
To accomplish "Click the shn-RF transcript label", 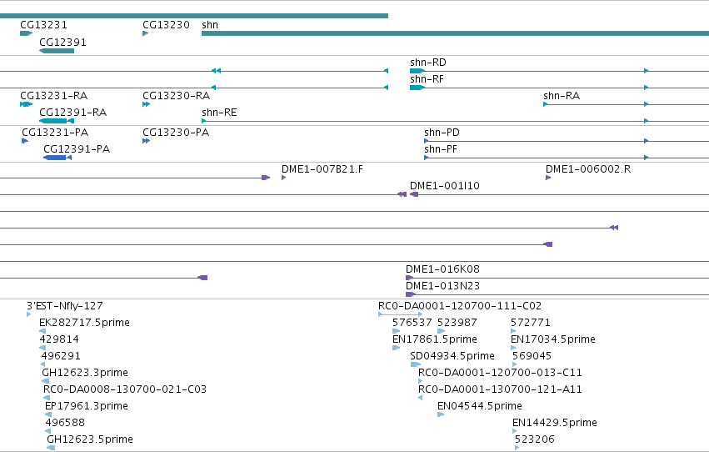I will tap(427, 79).
